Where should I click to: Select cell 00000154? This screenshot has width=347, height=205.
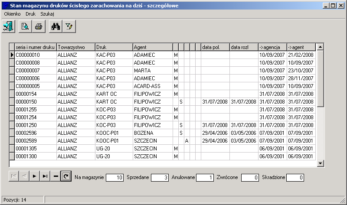36,94
